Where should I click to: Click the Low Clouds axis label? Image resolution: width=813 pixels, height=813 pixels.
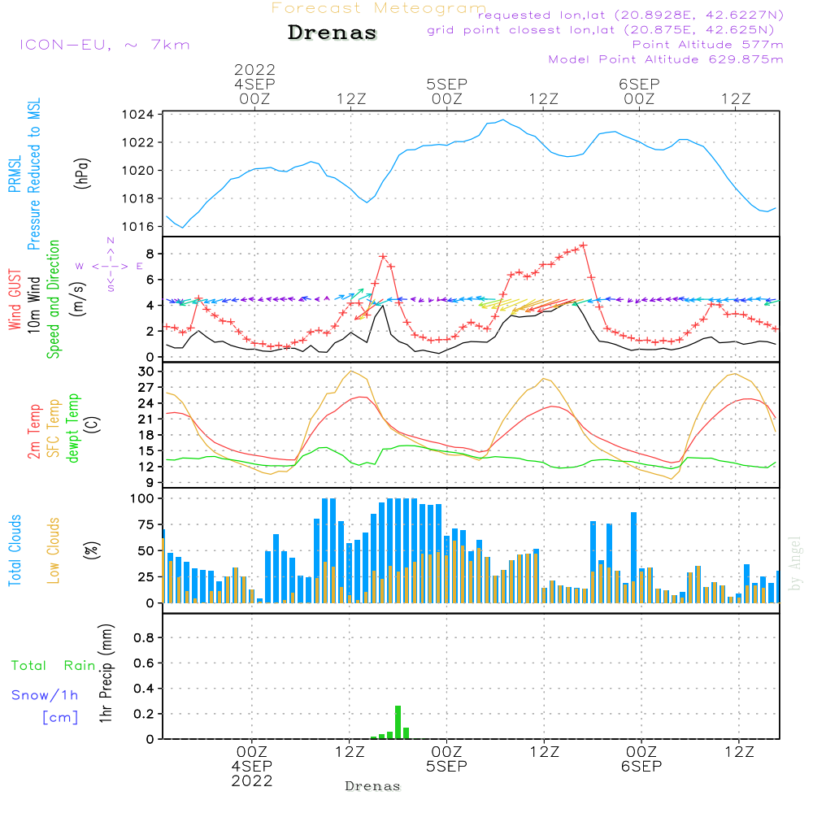[x=54, y=550]
